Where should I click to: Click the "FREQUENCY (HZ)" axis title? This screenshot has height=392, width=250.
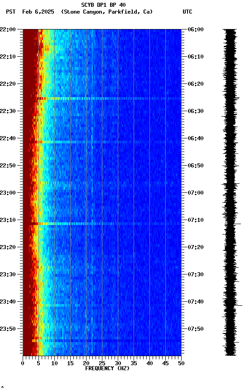click(x=107, y=369)
